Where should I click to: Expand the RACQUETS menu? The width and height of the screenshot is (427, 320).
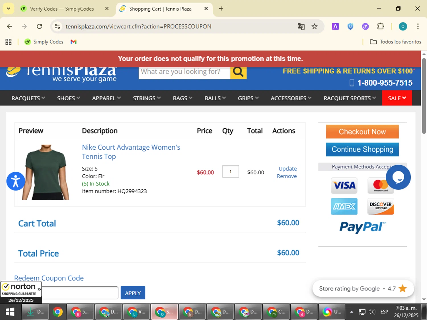[28, 98]
